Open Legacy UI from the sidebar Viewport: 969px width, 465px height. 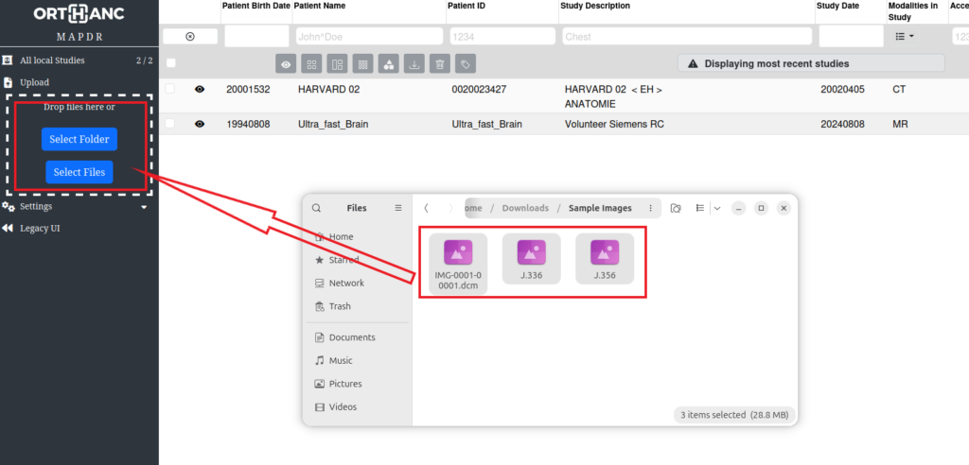(40, 228)
